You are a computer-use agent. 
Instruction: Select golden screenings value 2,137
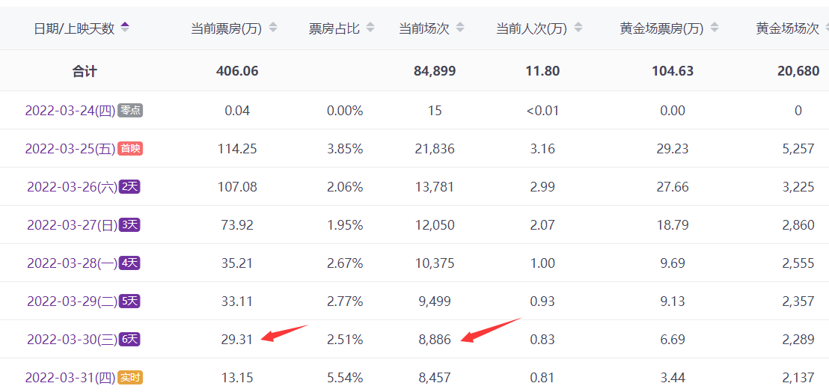[798, 378]
